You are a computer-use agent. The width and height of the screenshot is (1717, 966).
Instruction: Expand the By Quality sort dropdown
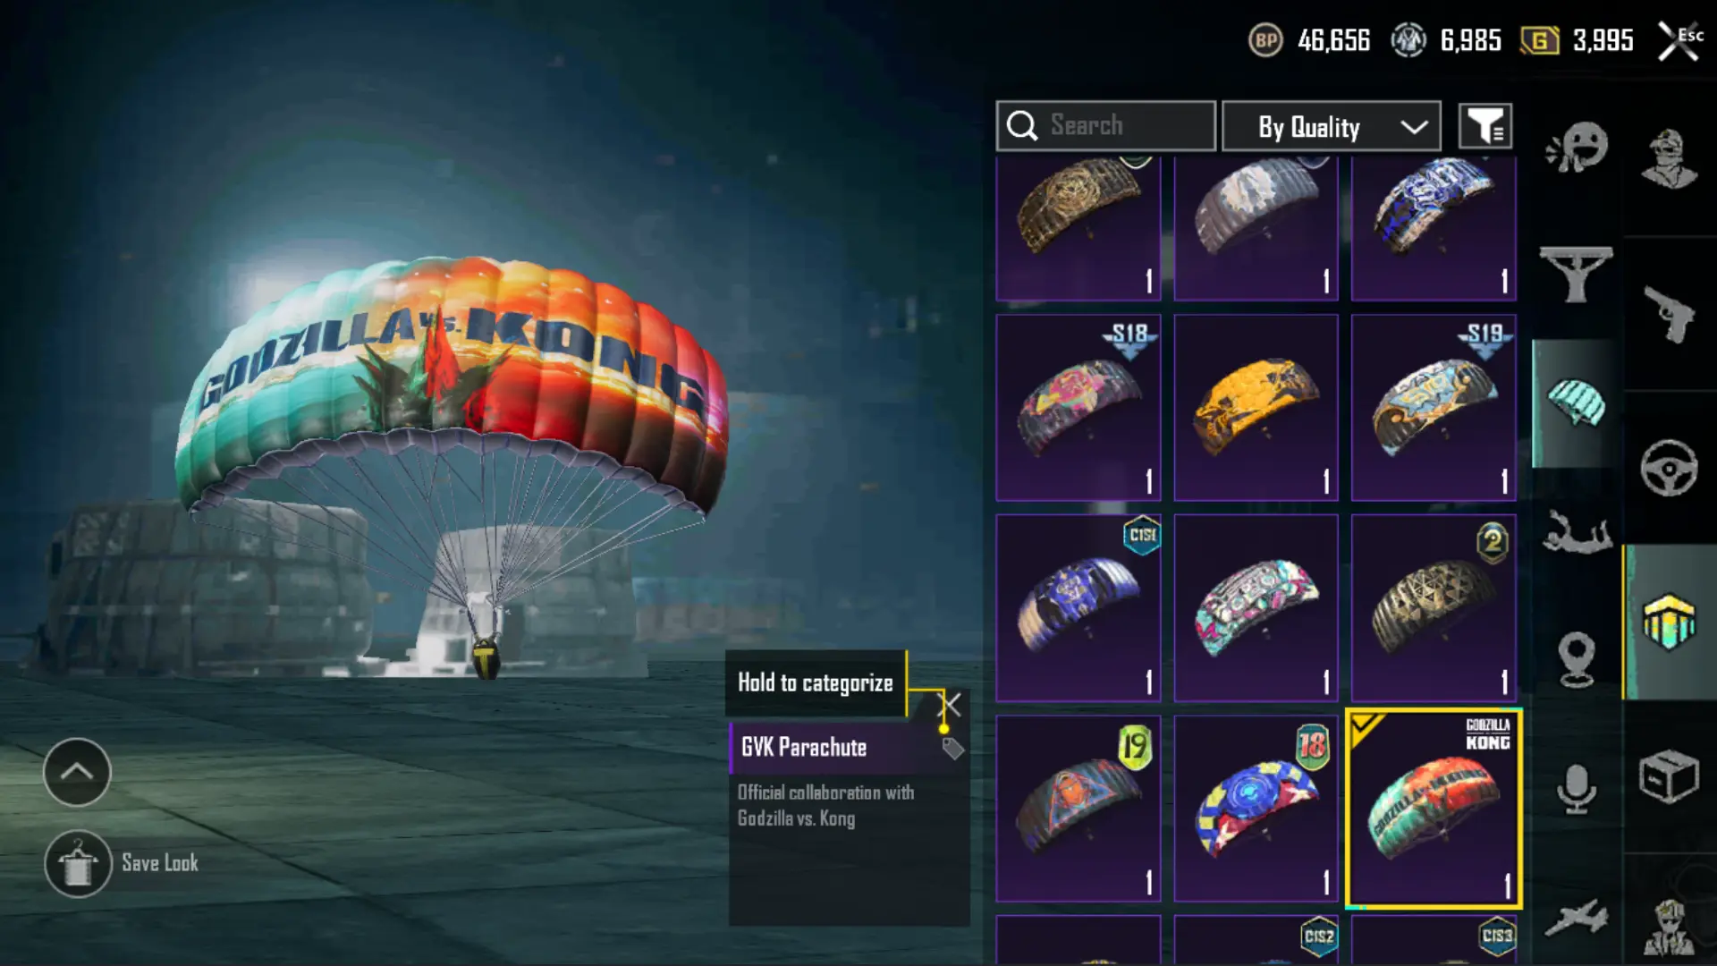click(x=1331, y=126)
